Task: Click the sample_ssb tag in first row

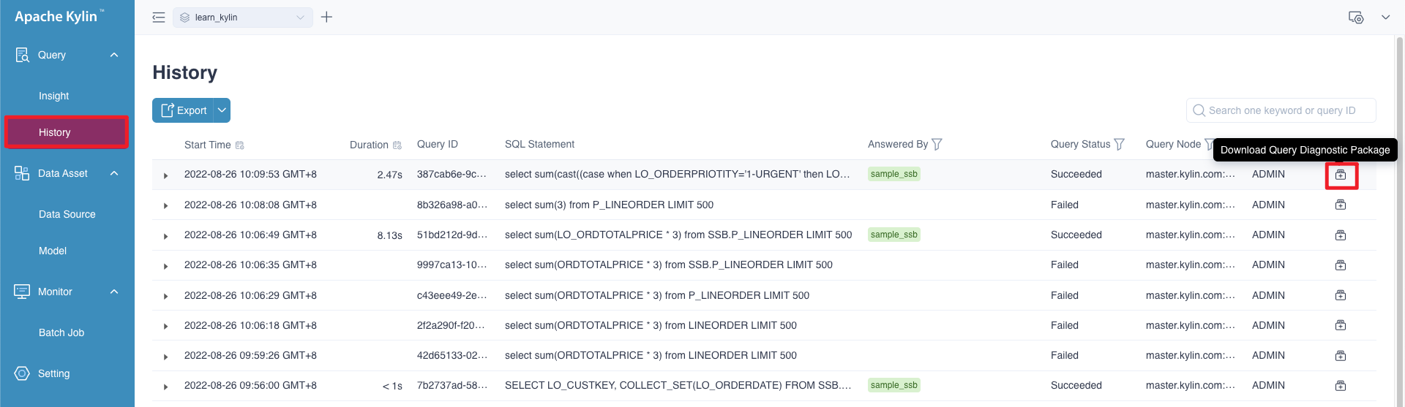Action: (x=893, y=174)
